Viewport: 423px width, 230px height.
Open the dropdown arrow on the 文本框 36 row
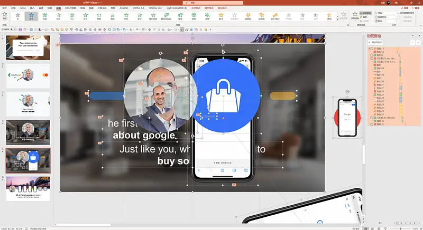419,118
